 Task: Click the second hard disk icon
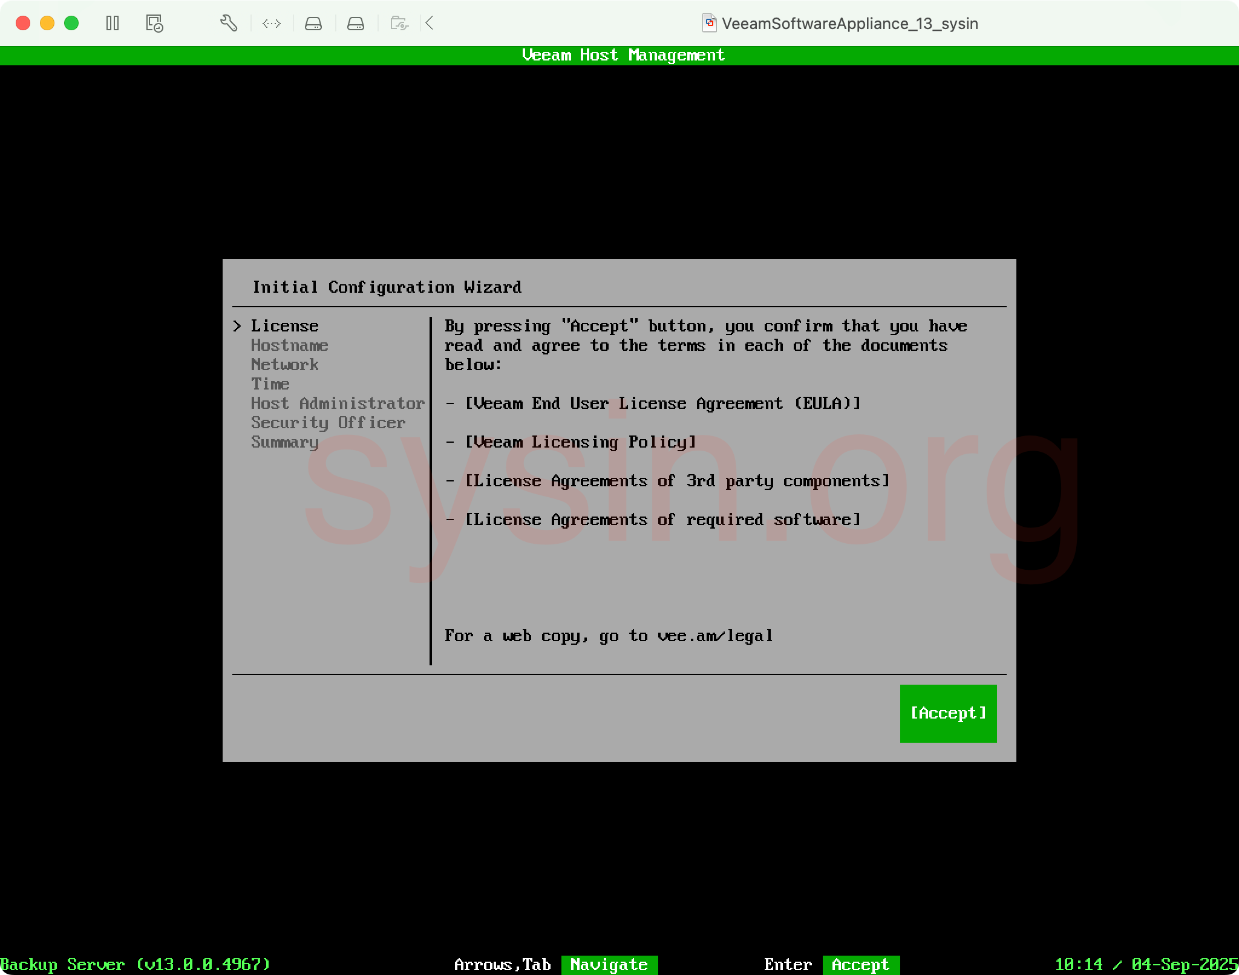(x=355, y=24)
